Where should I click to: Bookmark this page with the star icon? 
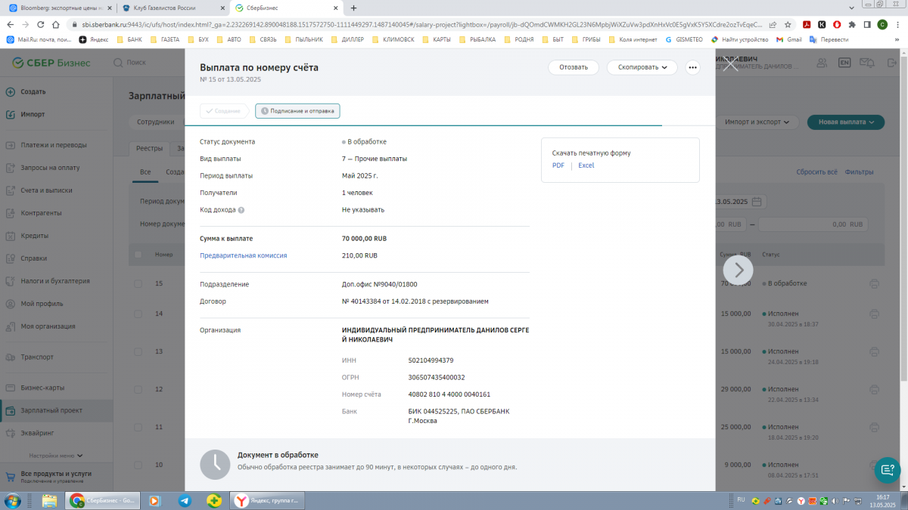(x=786, y=24)
